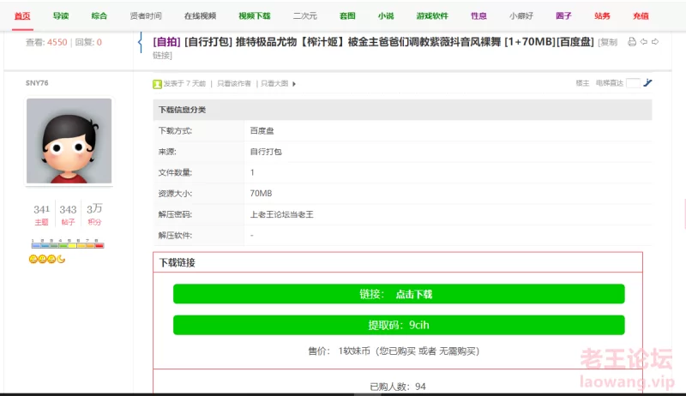686x396 pixels.
Task: Click the [复制链接] copy link
Action: (607, 42)
